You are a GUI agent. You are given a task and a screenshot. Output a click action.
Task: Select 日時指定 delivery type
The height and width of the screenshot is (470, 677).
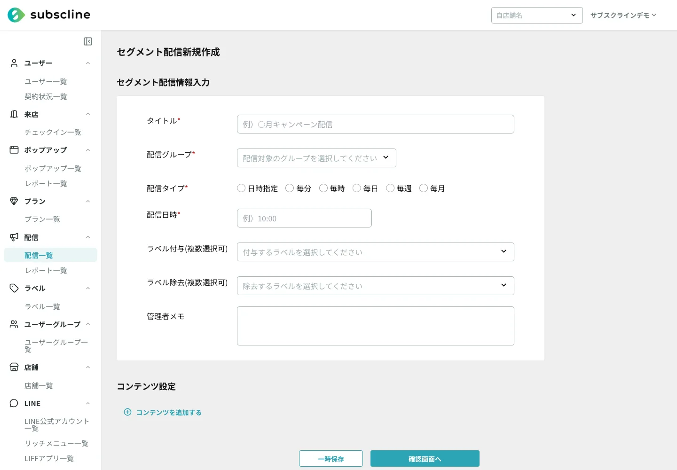tap(241, 188)
